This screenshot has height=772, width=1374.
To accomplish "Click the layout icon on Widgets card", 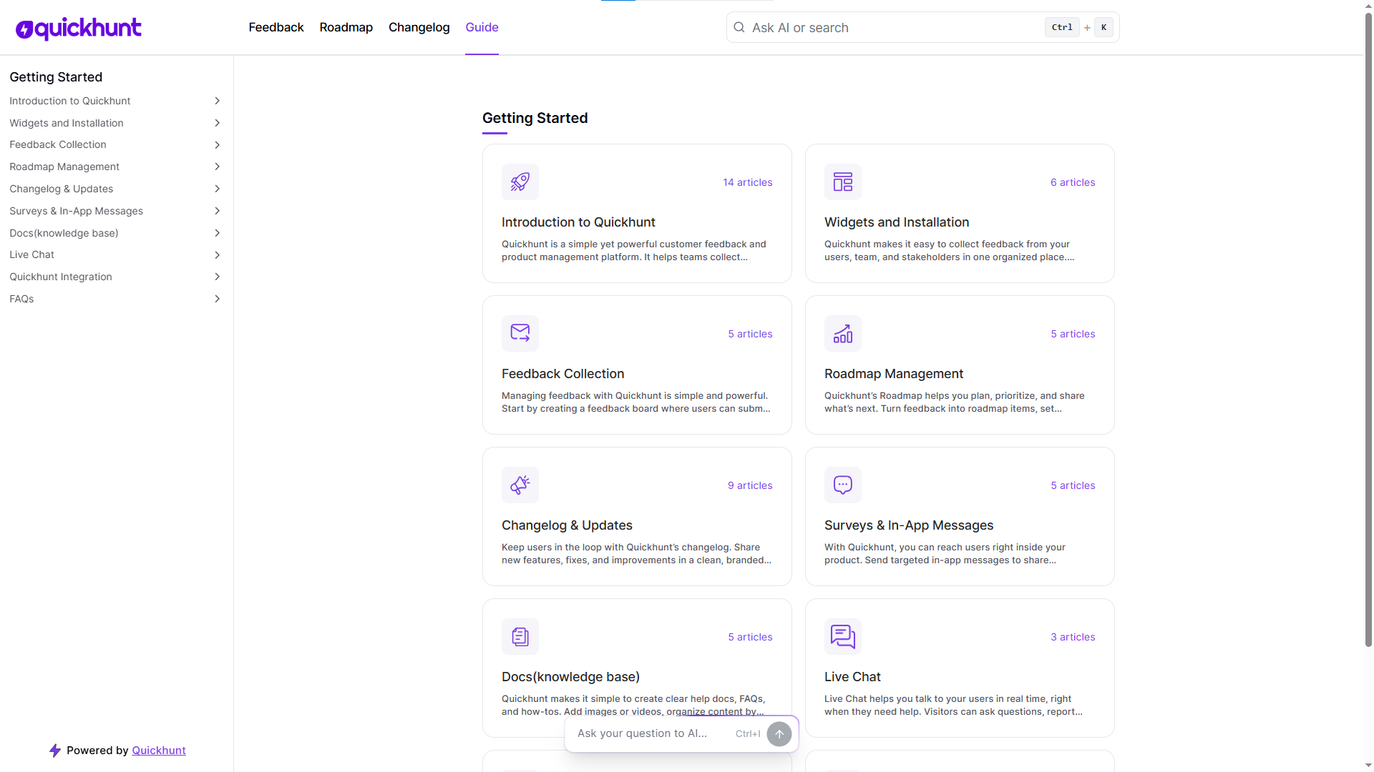I will point(843,182).
